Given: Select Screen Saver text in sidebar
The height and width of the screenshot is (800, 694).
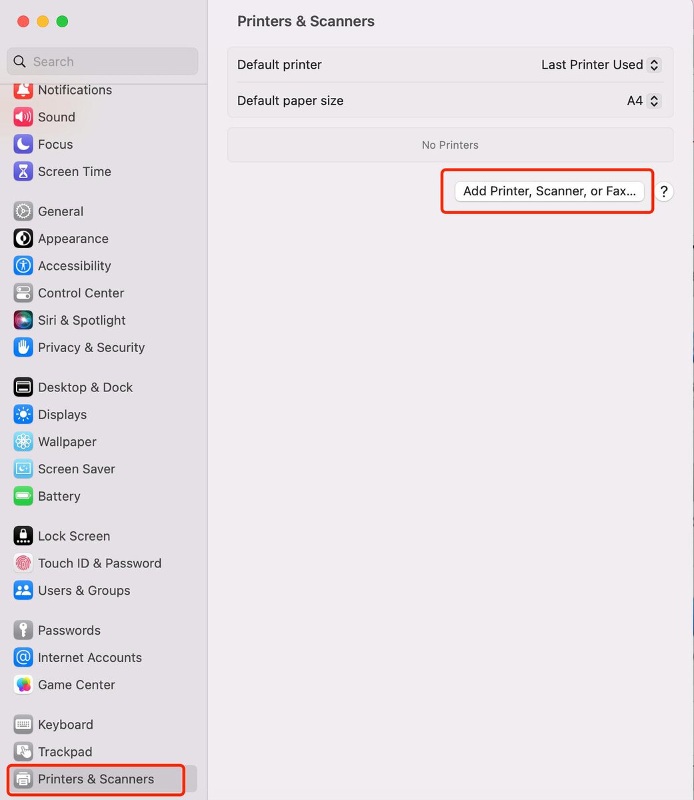Looking at the screenshot, I should click(x=77, y=469).
